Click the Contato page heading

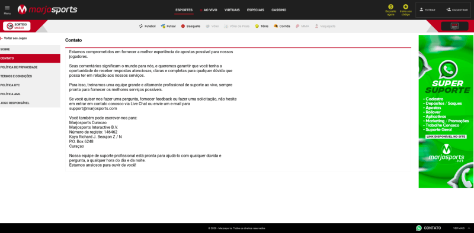pyautogui.click(x=73, y=40)
